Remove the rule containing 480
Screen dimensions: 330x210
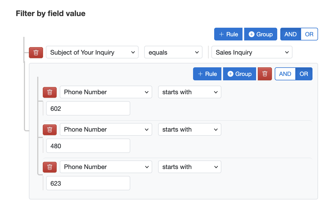click(49, 129)
